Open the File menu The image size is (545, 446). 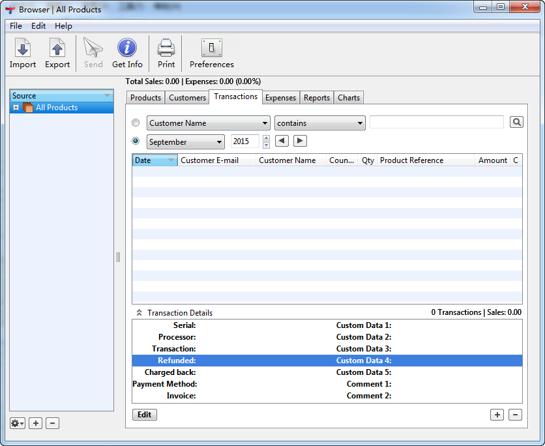16,25
